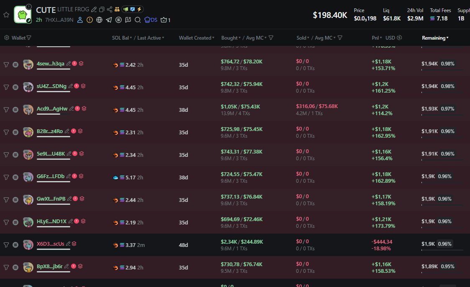The height and width of the screenshot is (287, 470).
Task: Open the chat note icon in the header
Action: 128,20
